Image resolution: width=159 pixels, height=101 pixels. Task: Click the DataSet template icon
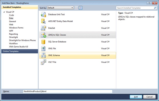(44, 28)
